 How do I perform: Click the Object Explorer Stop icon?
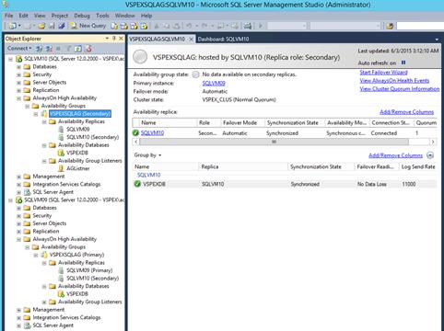tap(59, 49)
